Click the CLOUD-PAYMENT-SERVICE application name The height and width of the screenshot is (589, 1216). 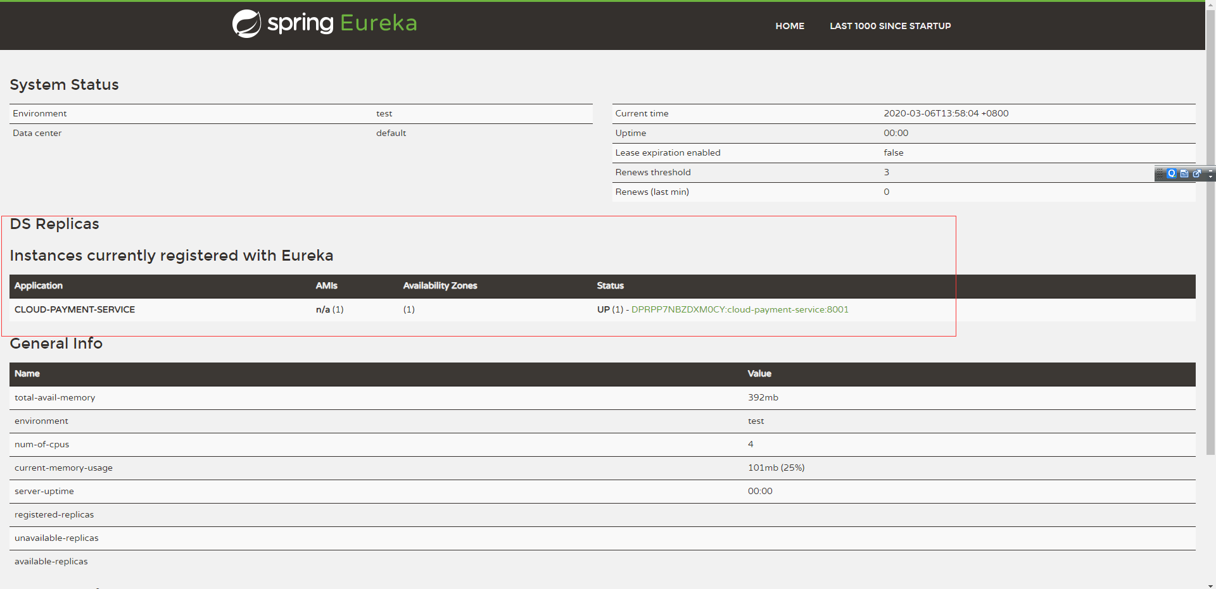click(75, 309)
